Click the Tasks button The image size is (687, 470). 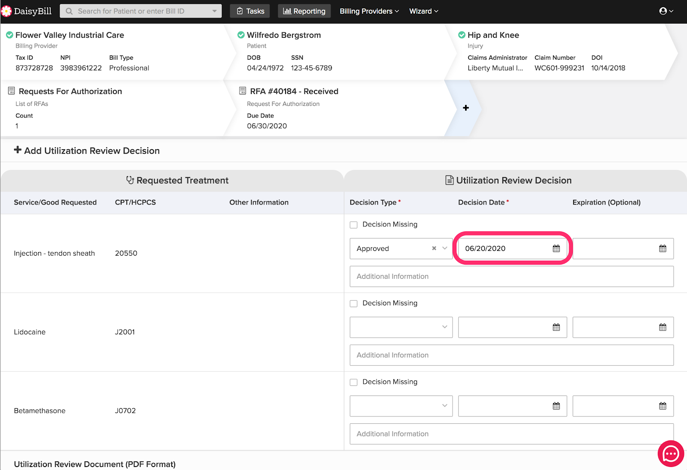[250, 11]
